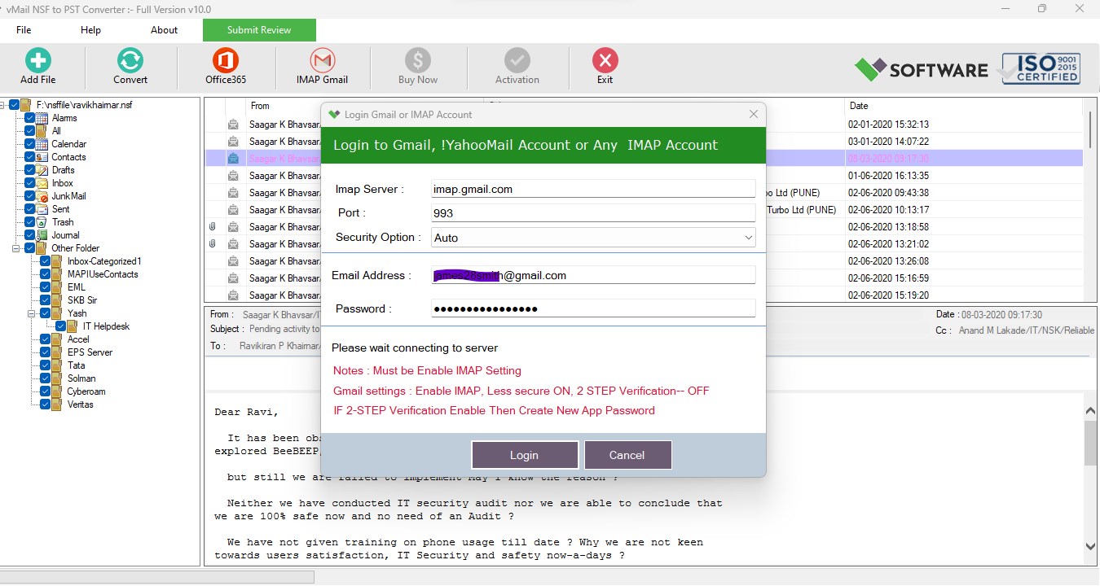Uncheck the EPS Server checkbox
Image resolution: width=1100 pixels, height=586 pixels.
(46, 352)
